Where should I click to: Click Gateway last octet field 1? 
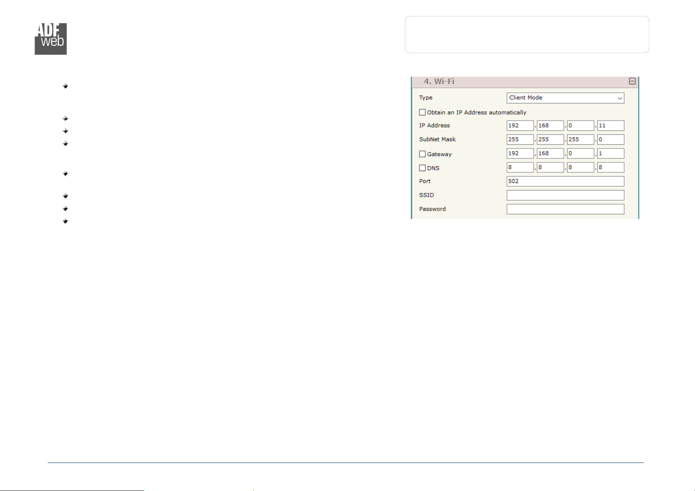(610, 153)
